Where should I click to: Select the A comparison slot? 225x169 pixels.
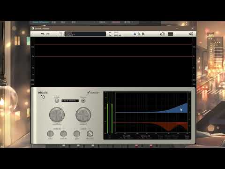(x=135, y=34)
